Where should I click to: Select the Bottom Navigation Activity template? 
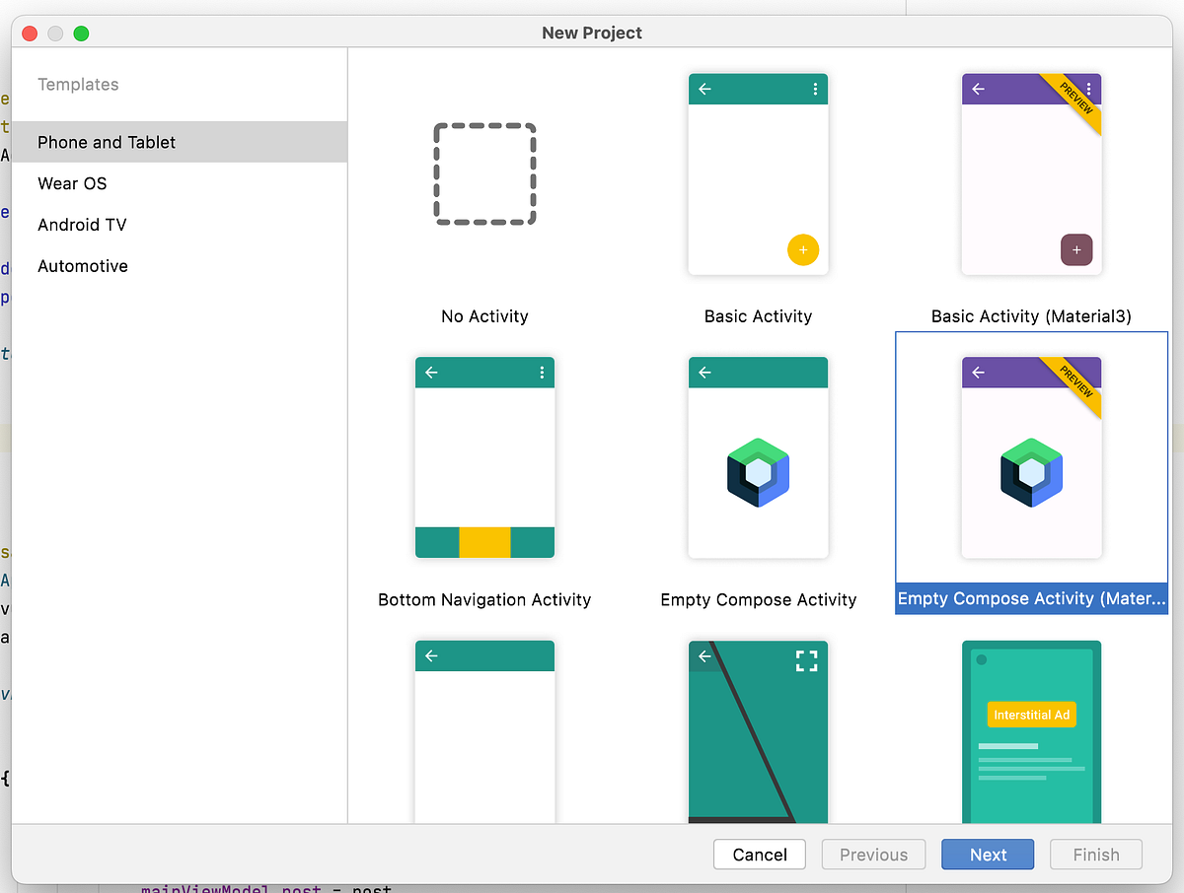click(484, 456)
